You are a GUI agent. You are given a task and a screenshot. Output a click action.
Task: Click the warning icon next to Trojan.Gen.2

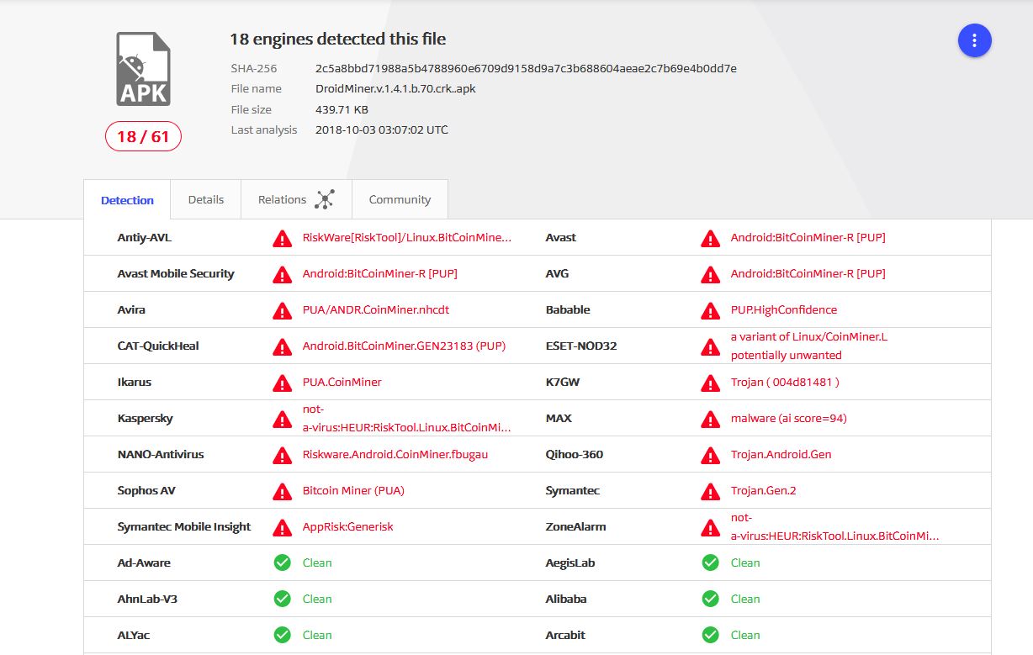coord(711,491)
